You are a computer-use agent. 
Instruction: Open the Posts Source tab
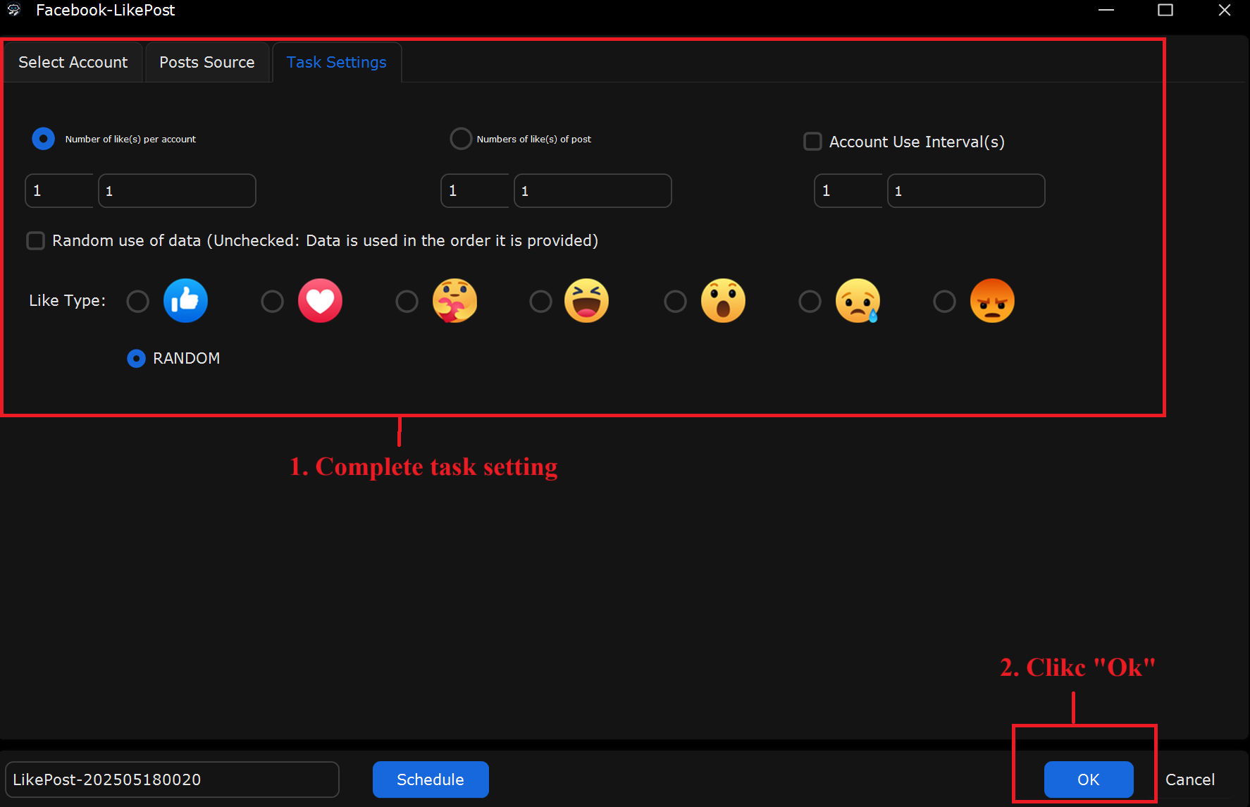click(207, 62)
